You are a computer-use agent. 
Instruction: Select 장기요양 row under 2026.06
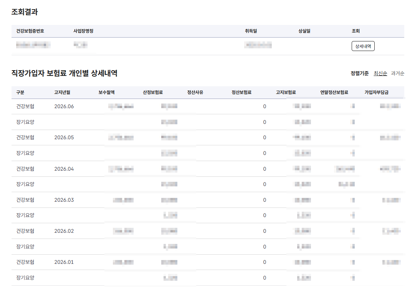[x=25, y=122]
